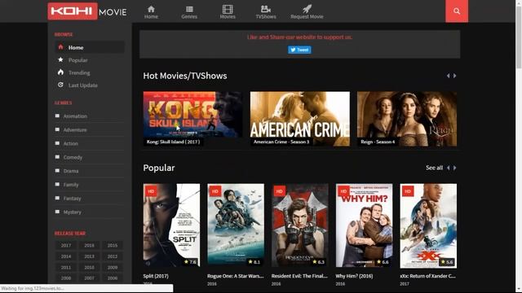Viewport: 522px width, 293px height.
Task: Click the flame icon beside Trending
Action: 60,72
